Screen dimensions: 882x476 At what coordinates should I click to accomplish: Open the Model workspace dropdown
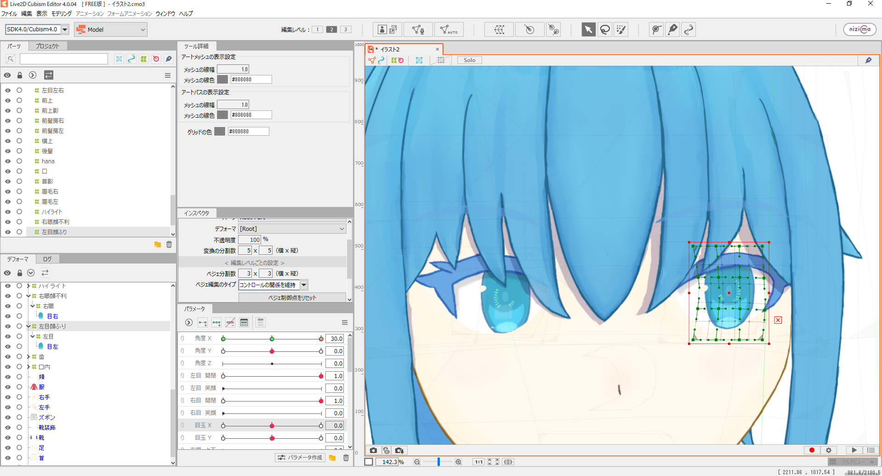pyautogui.click(x=110, y=29)
